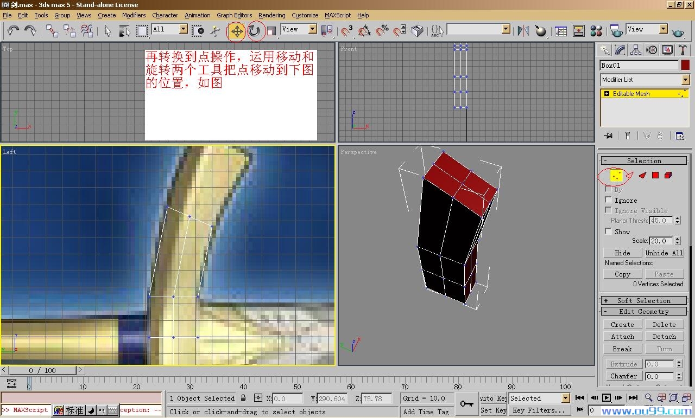The image size is (695, 418).
Task: Open the Utilities hammer panel tab
Action: click(x=683, y=50)
